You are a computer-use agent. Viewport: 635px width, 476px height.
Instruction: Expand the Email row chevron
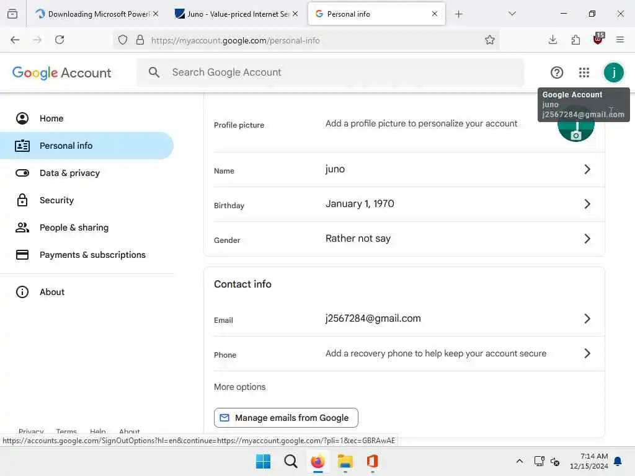(587, 319)
